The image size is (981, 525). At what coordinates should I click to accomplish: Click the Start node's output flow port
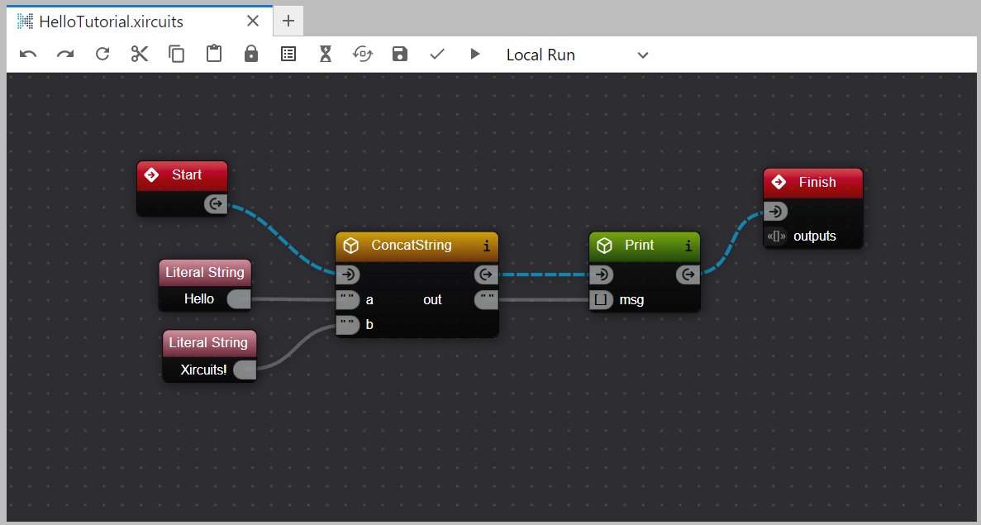coord(216,204)
